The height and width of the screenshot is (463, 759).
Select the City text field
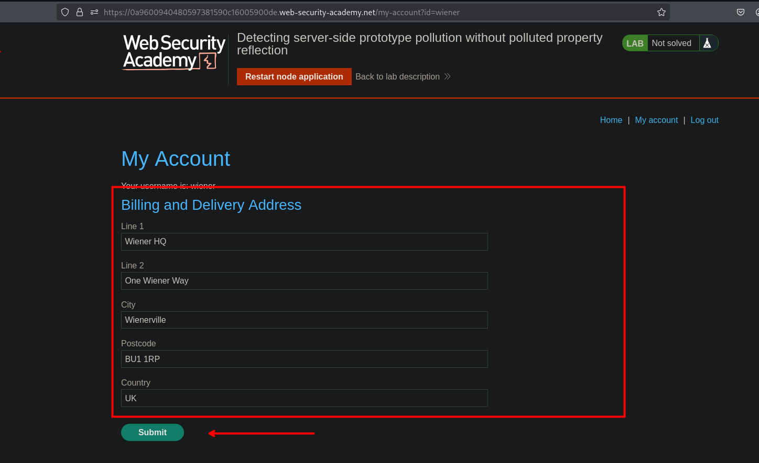(x=304, y=320)
